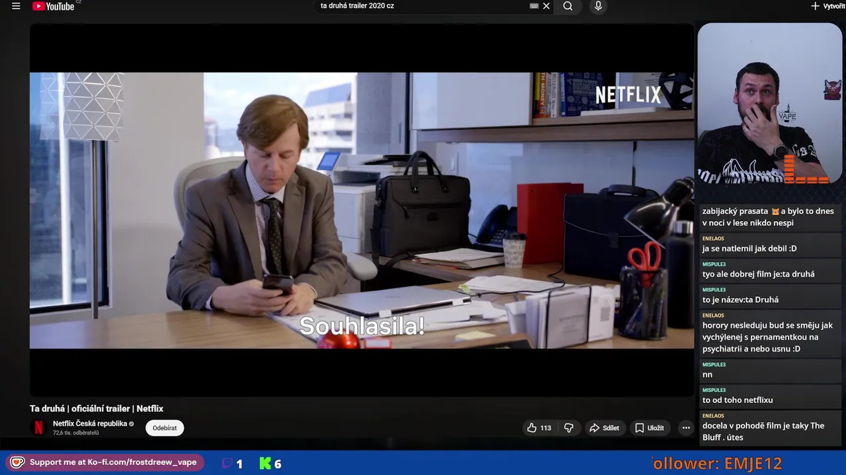Go to the YouTube home logo
Screen dimensions: 846x475
click(53, 6)
